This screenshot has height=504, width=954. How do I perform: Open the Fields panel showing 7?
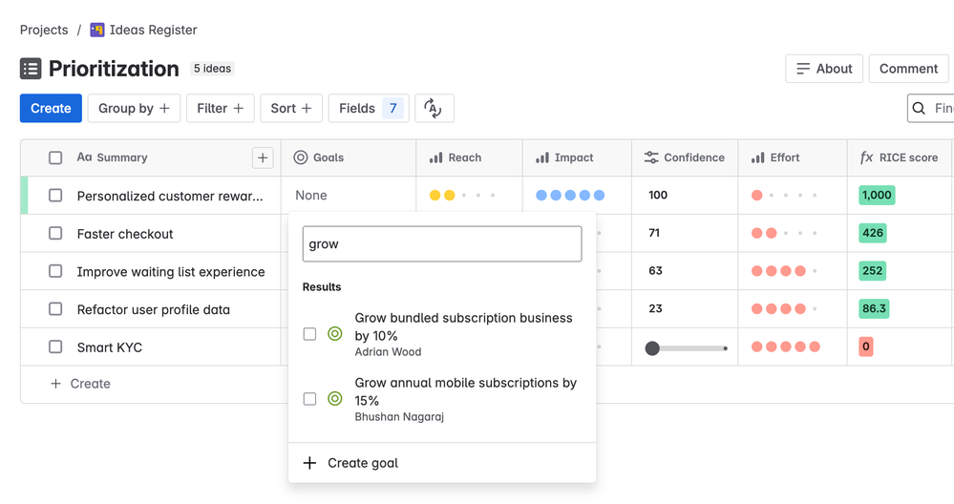369,108
